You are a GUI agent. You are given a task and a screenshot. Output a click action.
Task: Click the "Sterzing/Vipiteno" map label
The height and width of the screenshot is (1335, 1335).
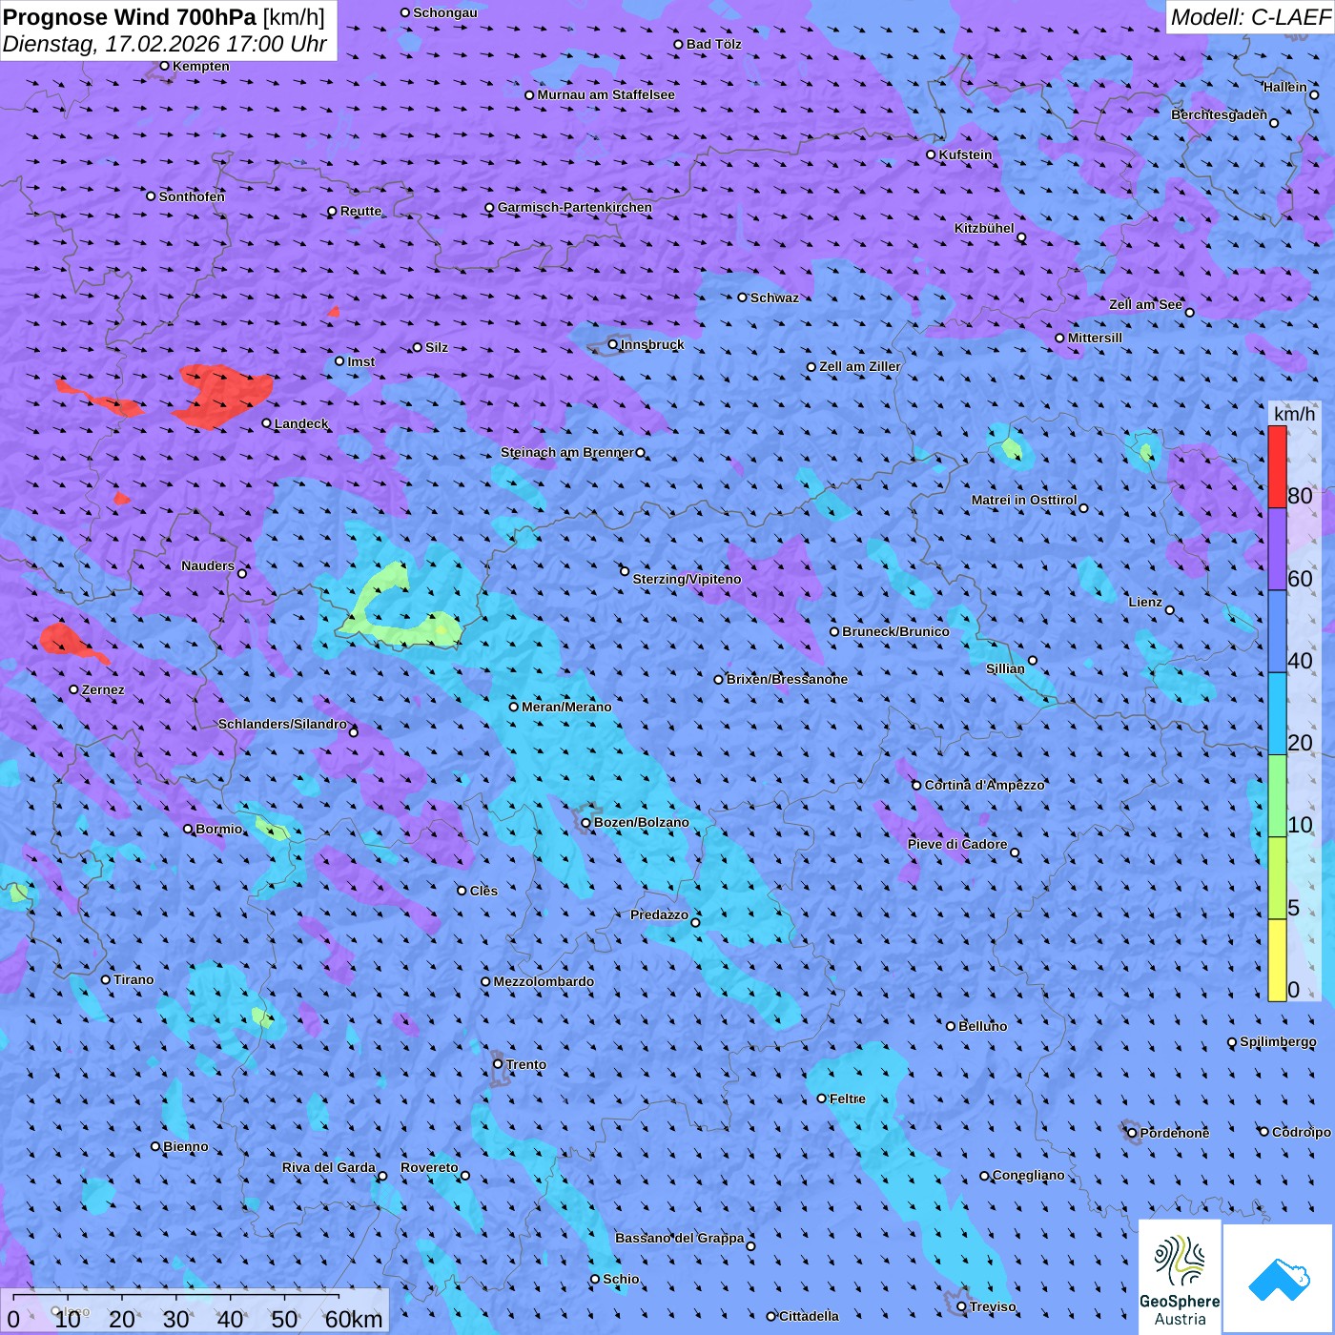[x=687, y=579]
